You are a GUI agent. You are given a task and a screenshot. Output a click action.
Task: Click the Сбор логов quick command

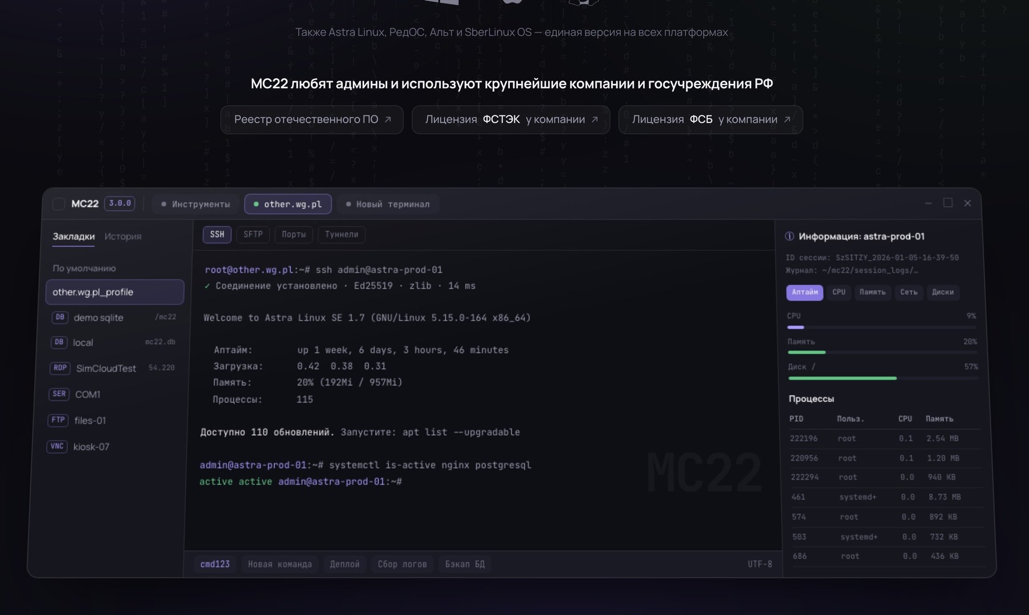tap(402, 564)
